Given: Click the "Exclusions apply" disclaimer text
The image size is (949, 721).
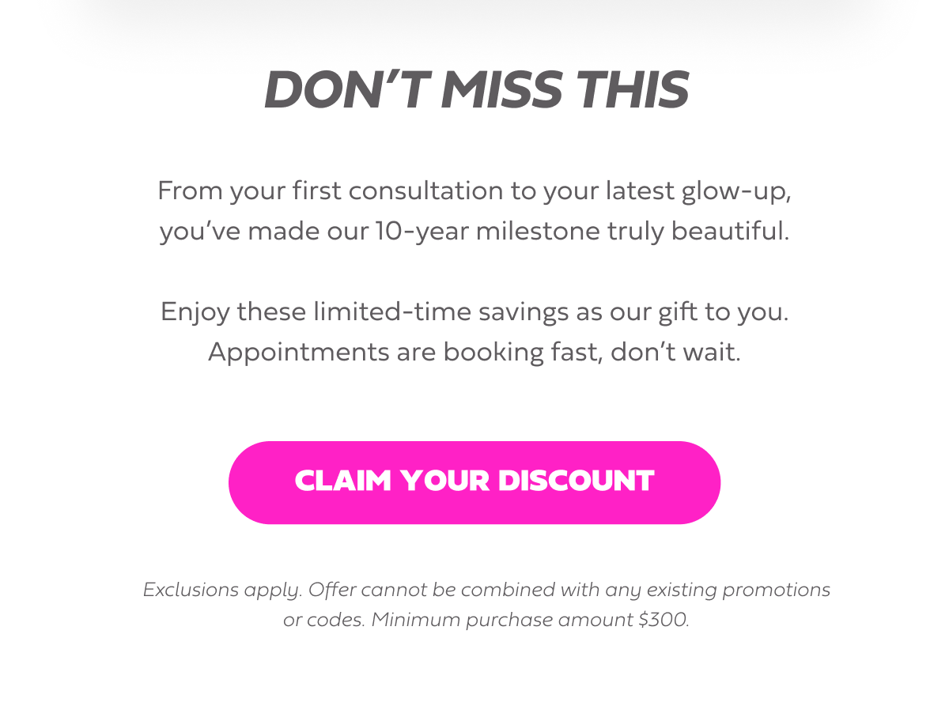Looking at the screenshot, I should tap(222, 590).
